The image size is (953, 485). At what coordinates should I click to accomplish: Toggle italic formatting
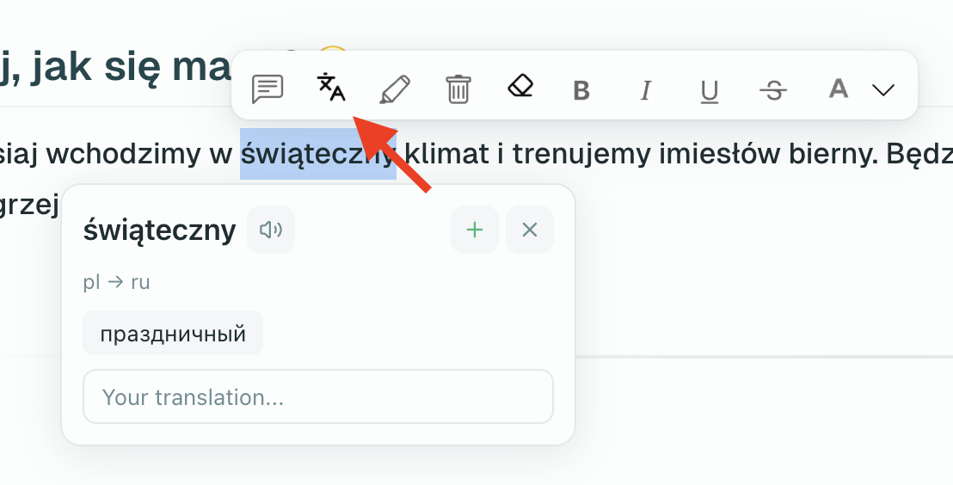point(645,89)
